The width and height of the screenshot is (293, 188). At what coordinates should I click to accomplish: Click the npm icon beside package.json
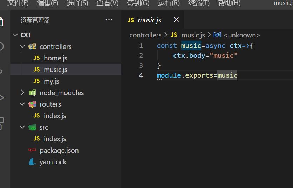32,150
